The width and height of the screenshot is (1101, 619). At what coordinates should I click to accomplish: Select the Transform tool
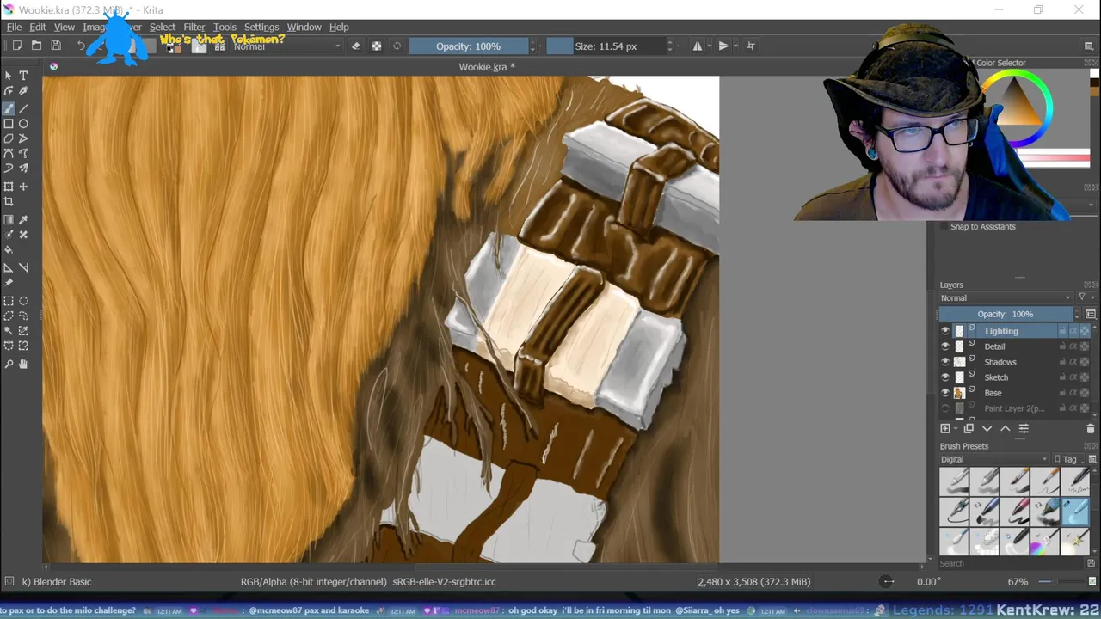[x=9, y=187]
